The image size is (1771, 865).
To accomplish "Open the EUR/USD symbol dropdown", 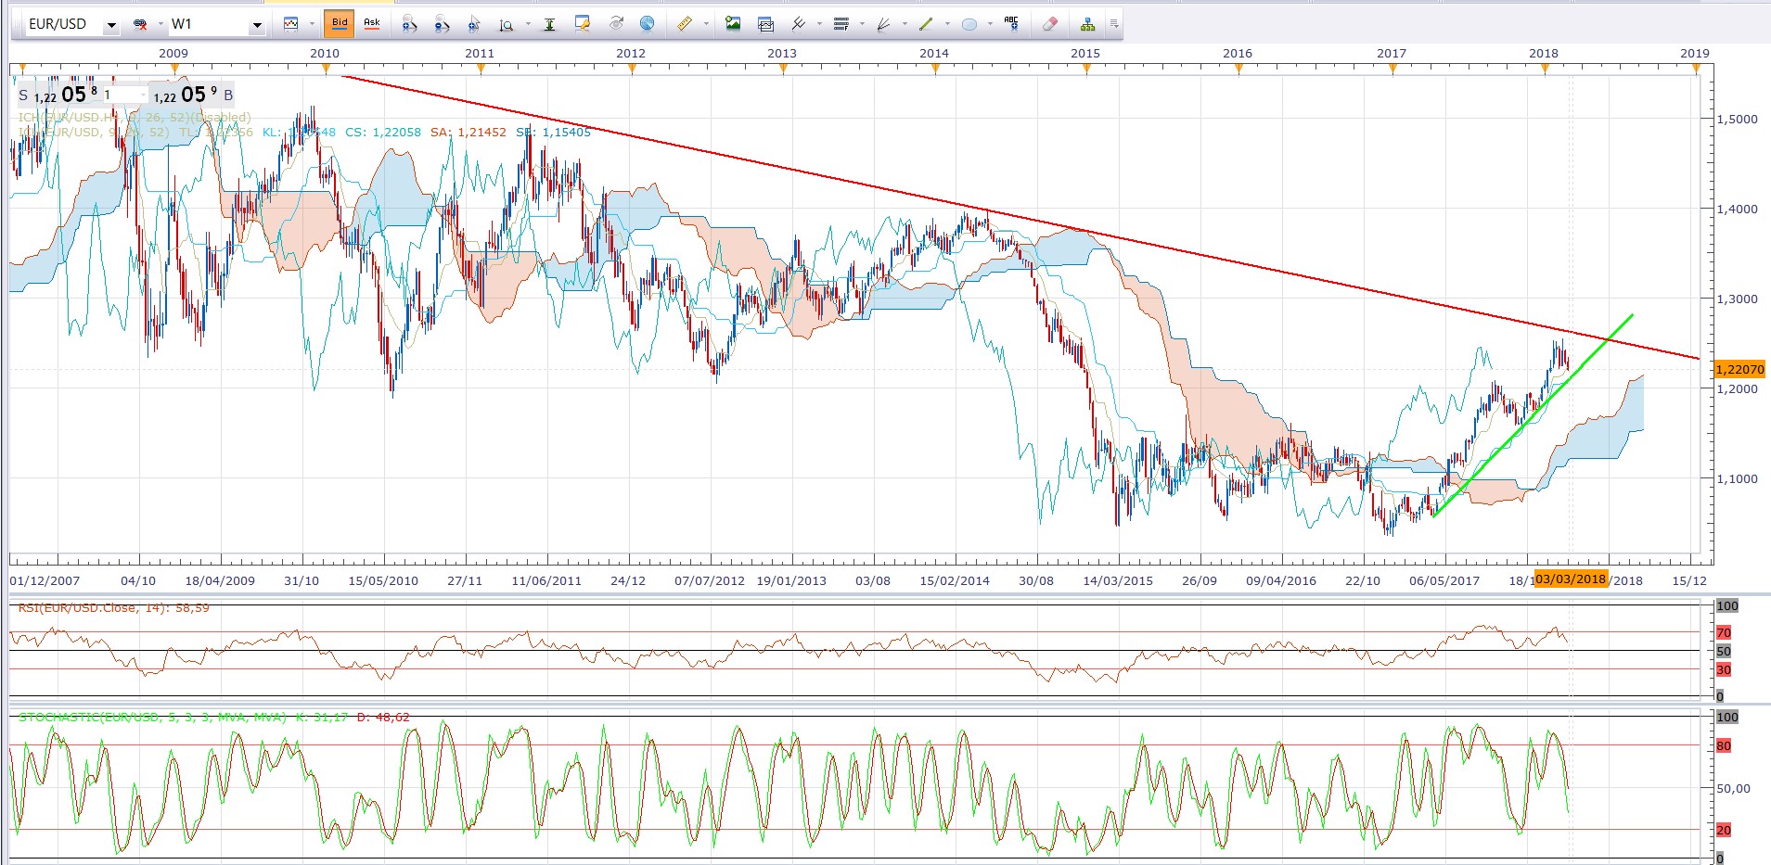I will [x=111, y=25].
